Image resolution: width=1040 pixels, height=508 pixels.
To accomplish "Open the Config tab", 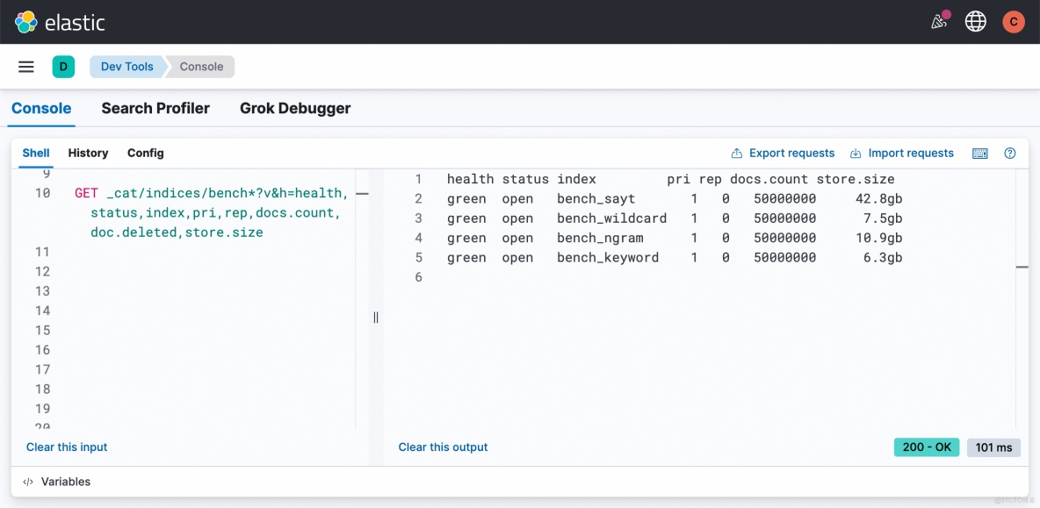I will click(146, 154).
